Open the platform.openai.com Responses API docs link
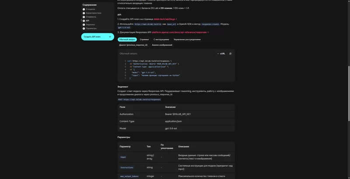The width and height of the screenshot is (350, 179). [179, 32]
